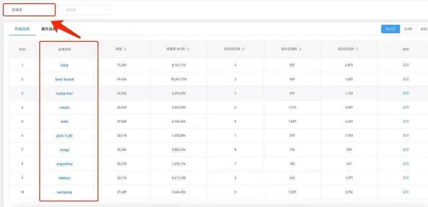Select the 自定义 date range option
Image resolution: width=428 pixels, height=207 pixels.
coord(423,29)
